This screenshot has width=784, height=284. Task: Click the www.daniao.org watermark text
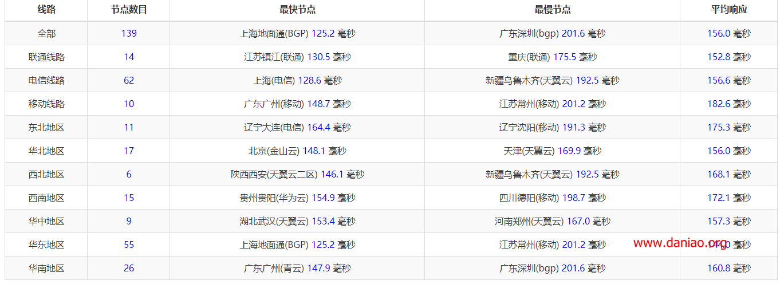click(x=680, y=243)
